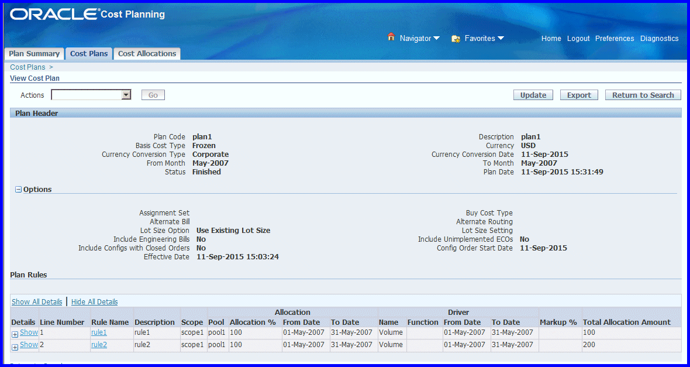
Task: Open the rule1 rule name link
Action: [x=99, y=332]
